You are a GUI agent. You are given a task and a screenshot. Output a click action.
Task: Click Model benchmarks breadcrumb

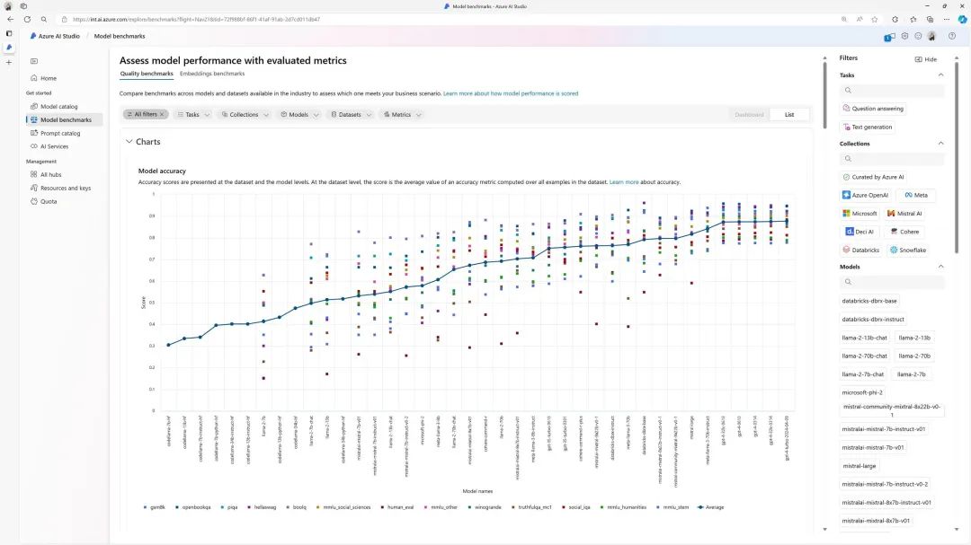click(x=120, y=36)
